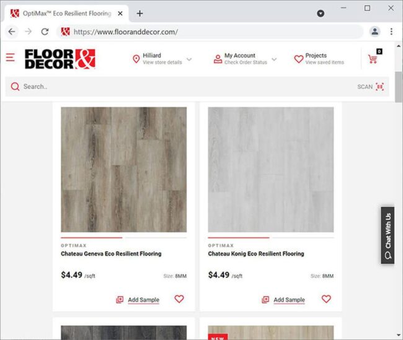Click Add Sample icon for Chateau Geneva
This screenshot has height=340, width=403.
coord(120,300)
